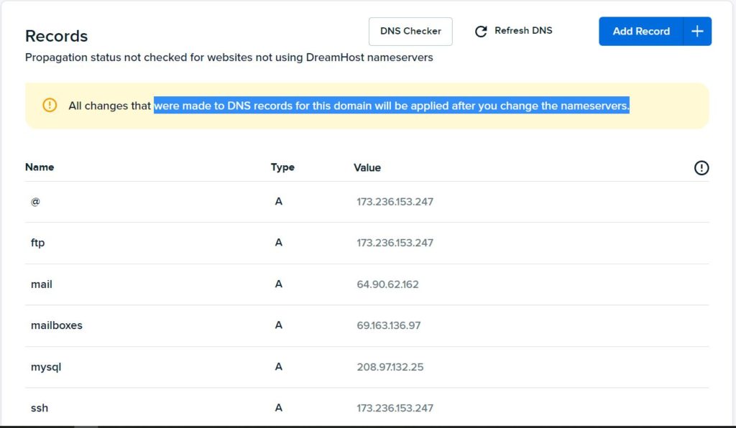
Task: Click the highlighted nameservers warning message
Action: pyautogui.click(x=392, y=106)
